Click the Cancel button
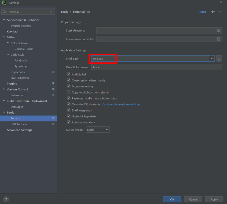The height and width of the screenshot is (204, 227). (x=193, y=199)
